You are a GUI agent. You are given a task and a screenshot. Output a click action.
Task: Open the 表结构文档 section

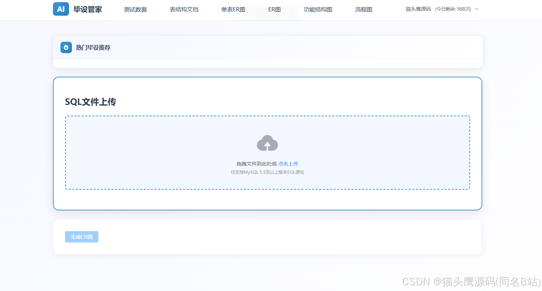tap(184, 10)
